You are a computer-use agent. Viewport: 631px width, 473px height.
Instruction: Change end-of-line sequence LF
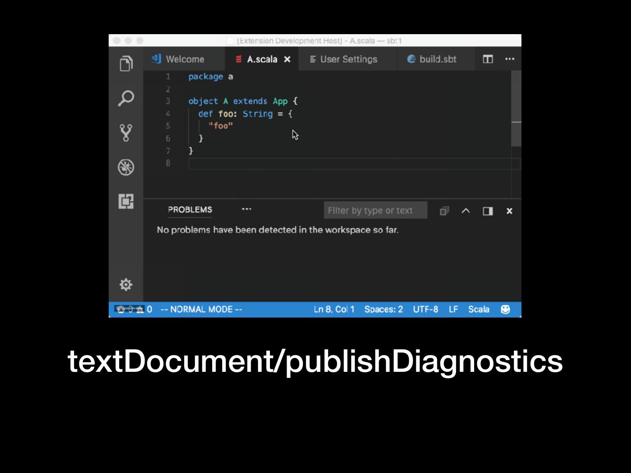453,309
